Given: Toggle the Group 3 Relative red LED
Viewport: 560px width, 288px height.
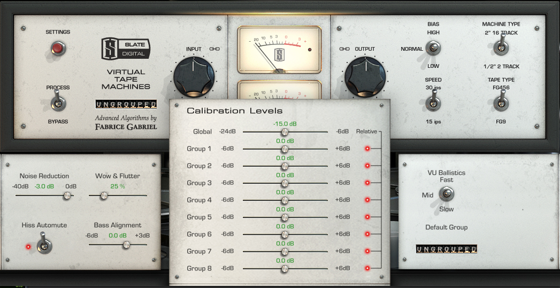Looking at the screenshot, I should click(x=367, y=183).
